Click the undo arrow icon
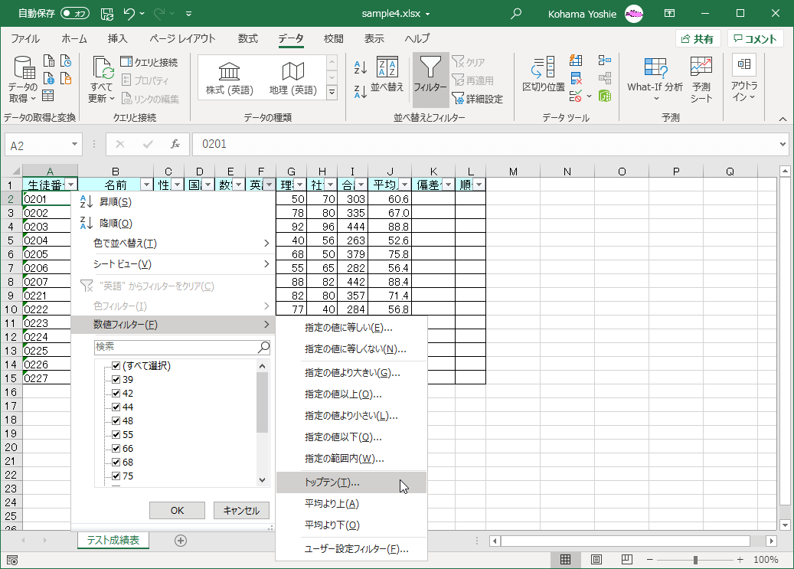This screenshot has width=794, height=569. [x=129, y=14]
